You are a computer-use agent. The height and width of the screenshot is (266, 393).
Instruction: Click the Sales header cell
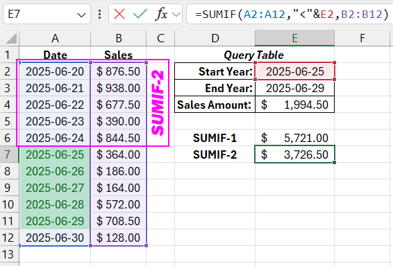tap(118, 55)
